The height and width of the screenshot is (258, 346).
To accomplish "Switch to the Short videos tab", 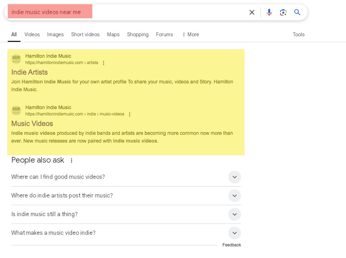I will (x=85, y=34).
